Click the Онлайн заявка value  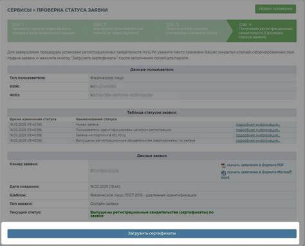click(x=104, y=204)
